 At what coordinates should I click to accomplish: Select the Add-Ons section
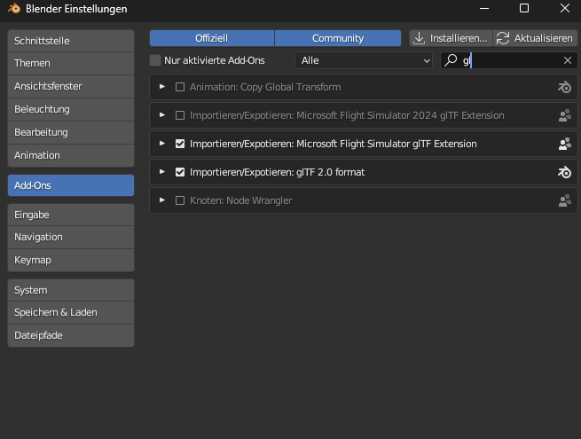coord(71,185)
